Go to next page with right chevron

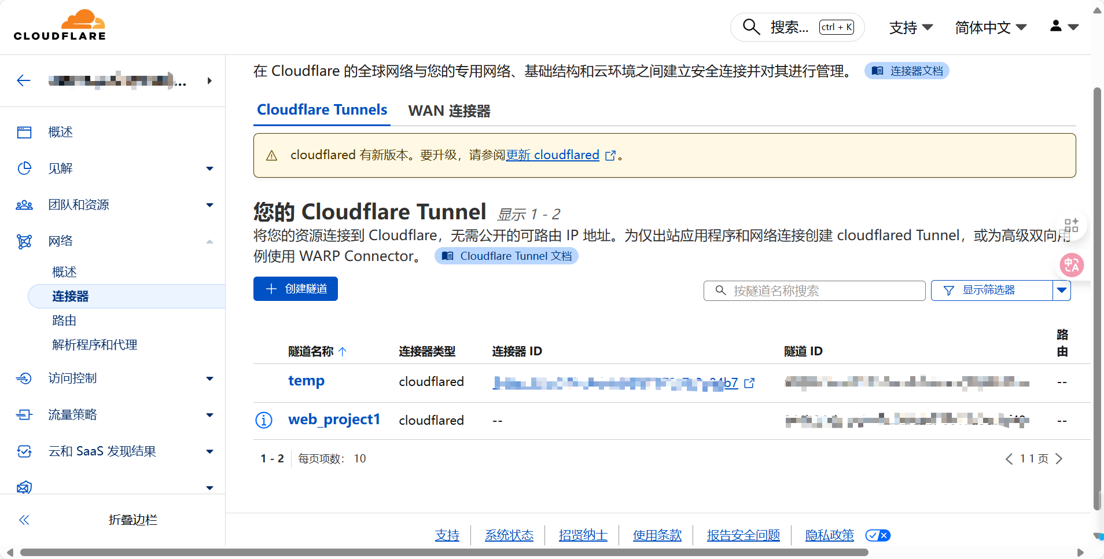tap(1059, 459)
